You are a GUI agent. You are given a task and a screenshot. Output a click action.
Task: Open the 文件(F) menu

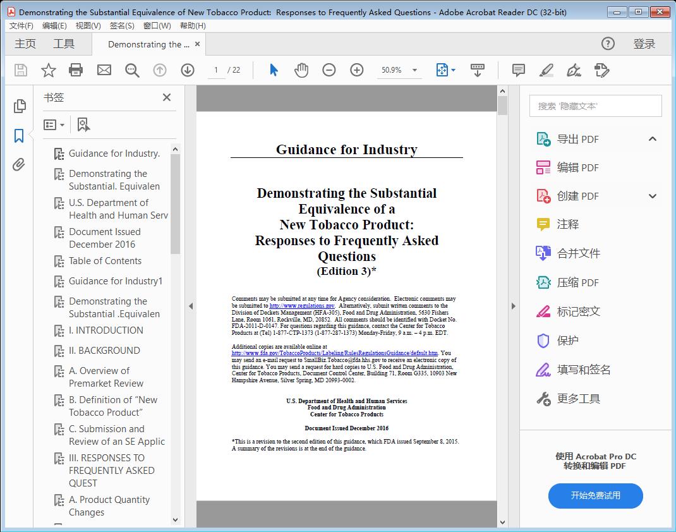[21, 25]
